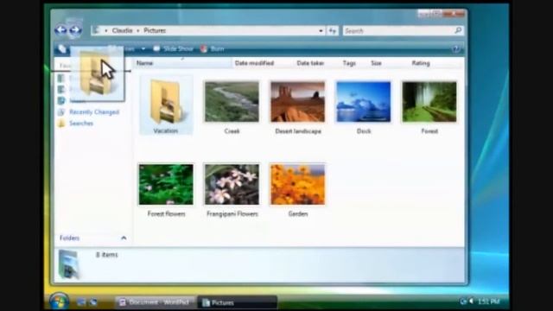Click the '8 items' details text
553x311 pixels.
[106, 255]
